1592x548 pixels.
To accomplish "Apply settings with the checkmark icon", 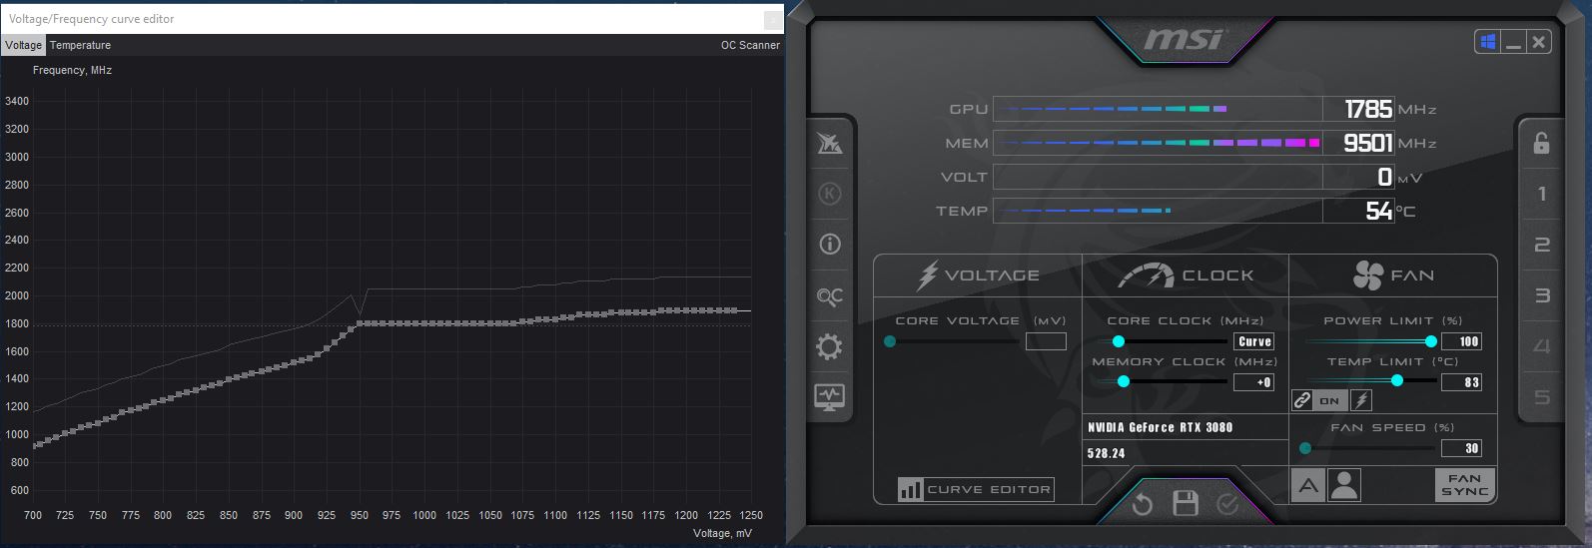I will pyautogui.click(x=1228, y=504).
